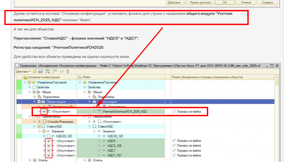Click the wrench settings toolbar icon
290x162 pixels.
tap(68, 71)
